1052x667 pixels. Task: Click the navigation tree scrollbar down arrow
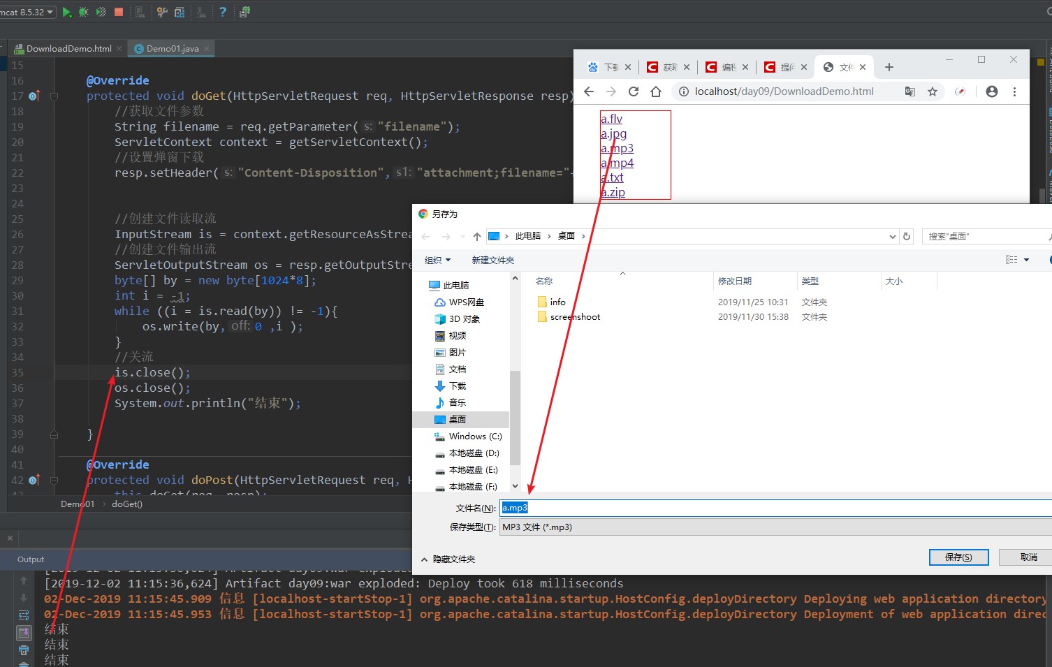point(516,486)
